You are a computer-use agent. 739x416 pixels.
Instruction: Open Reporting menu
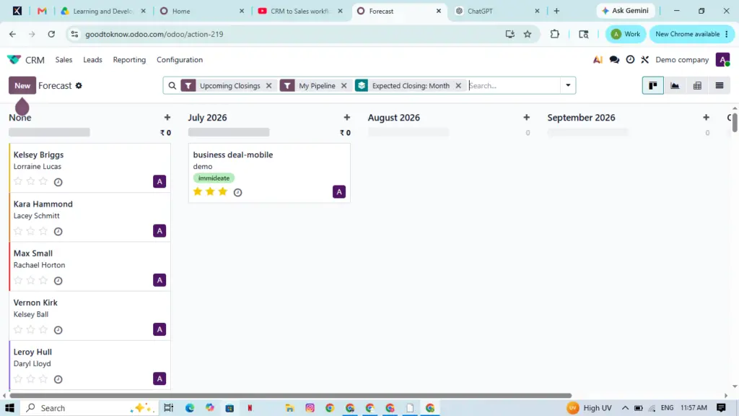[129, 59]
